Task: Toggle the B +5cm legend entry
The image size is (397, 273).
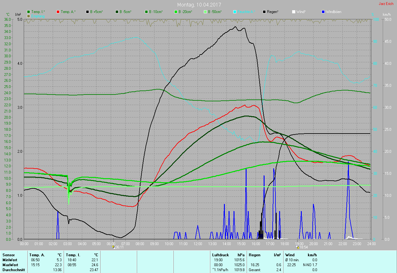Action: pos(96,12)
